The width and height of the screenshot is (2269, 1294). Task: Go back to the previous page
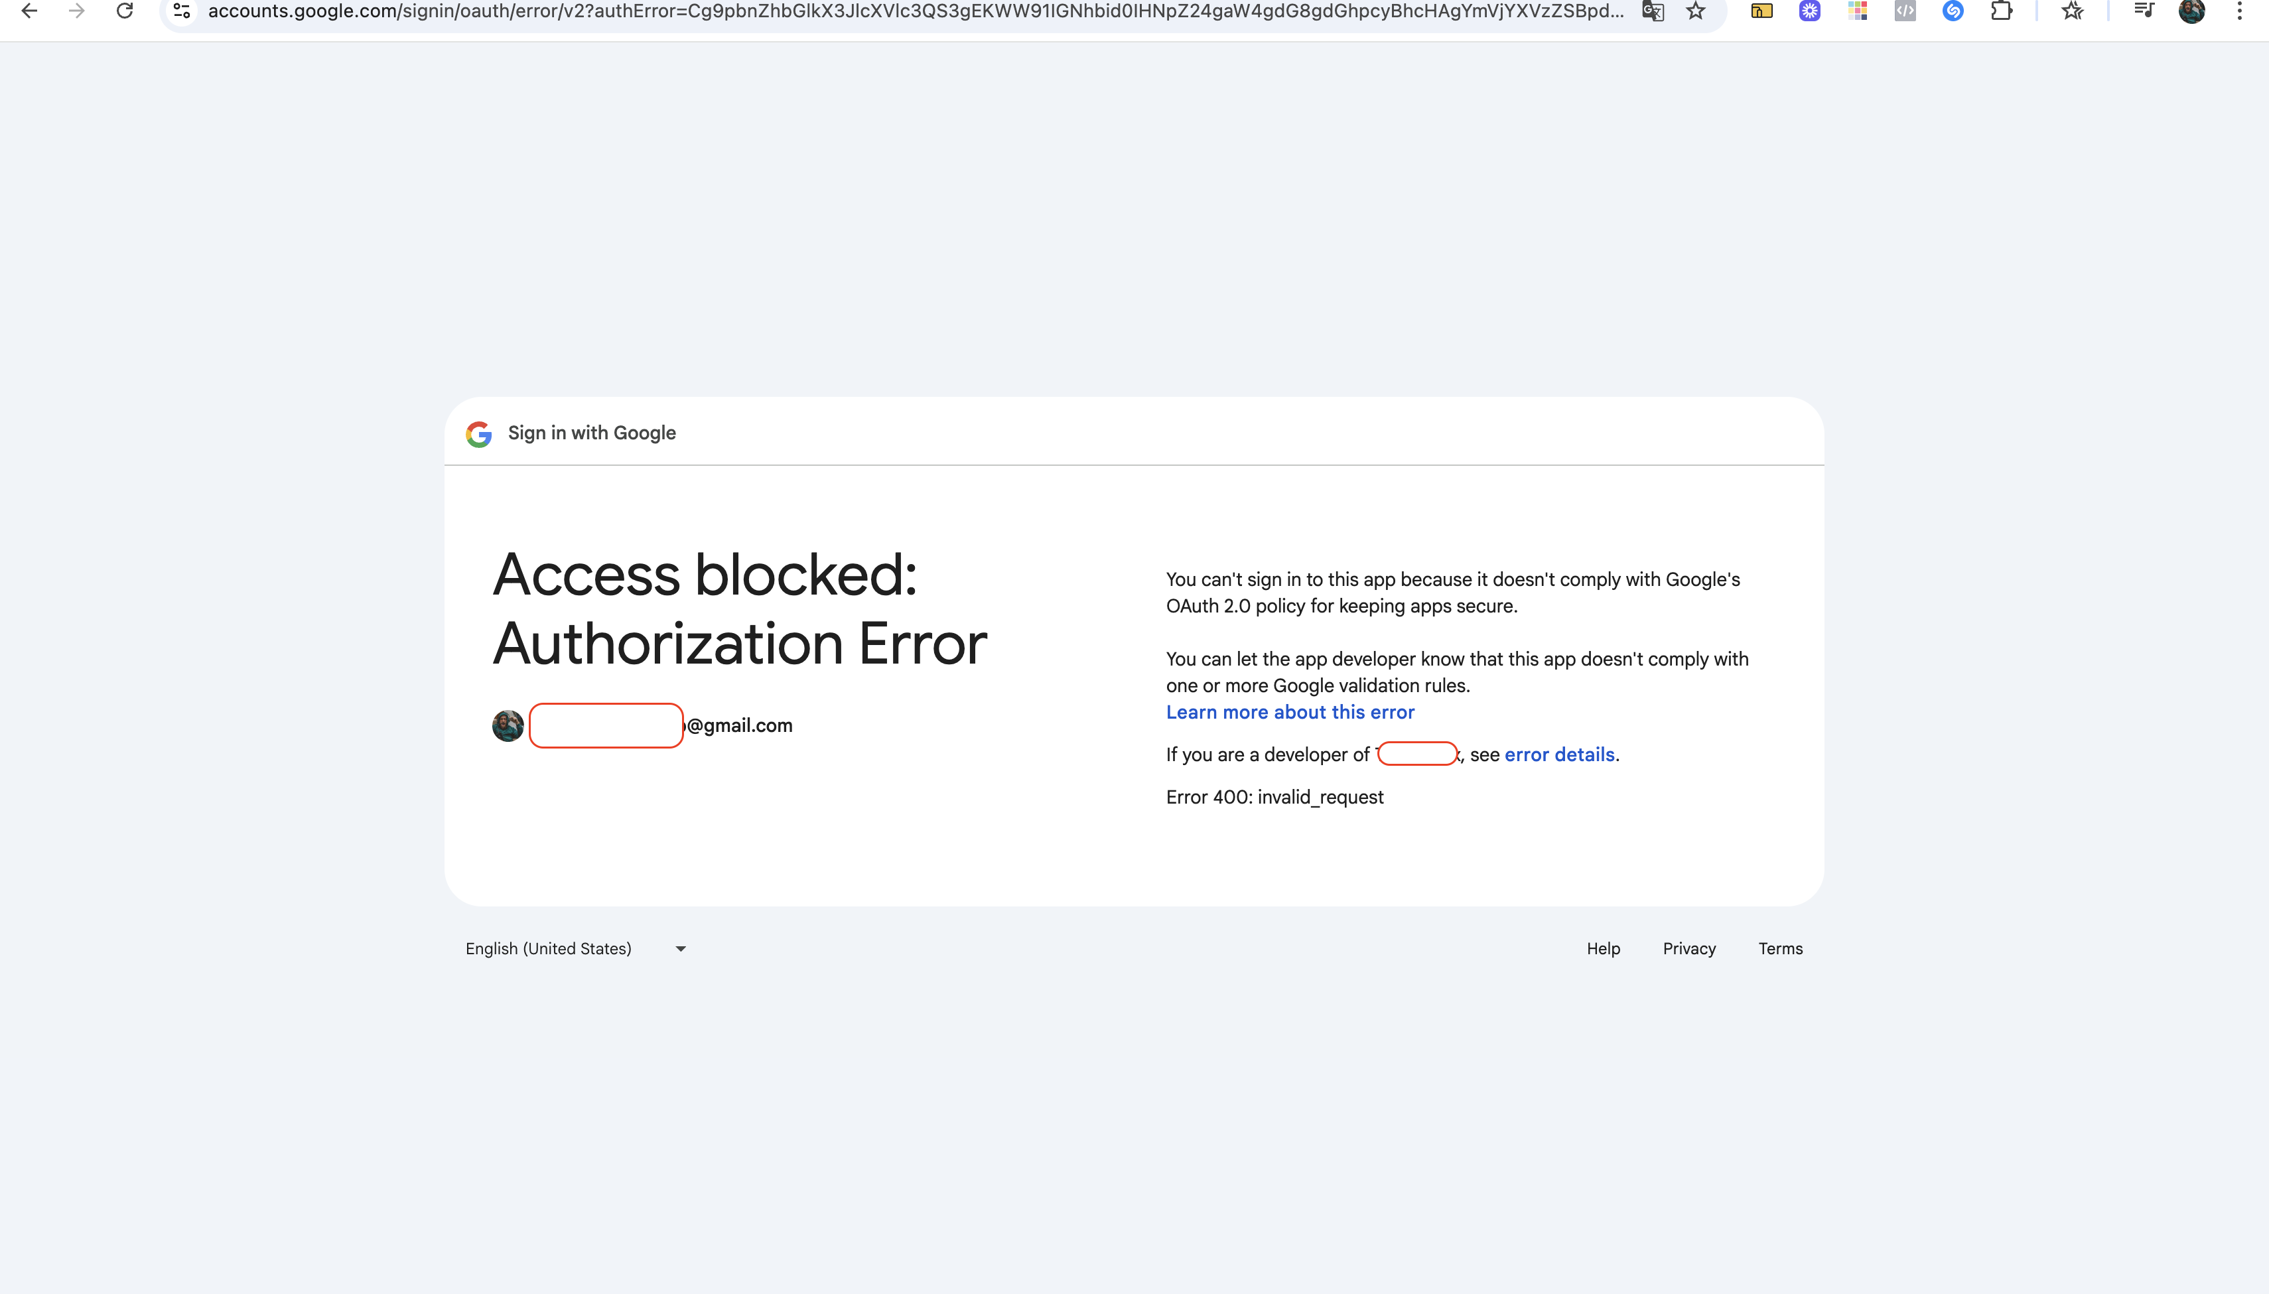[29, 11]
